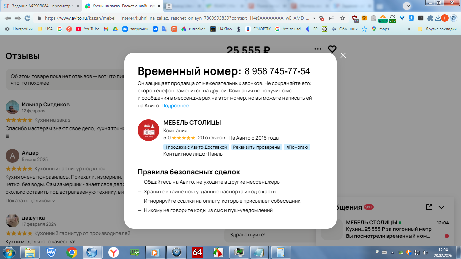Viewport: 461px width, 259px height.
Task: Click the Здравствуйте! quick reply
Action: click(x=248, y=235)
